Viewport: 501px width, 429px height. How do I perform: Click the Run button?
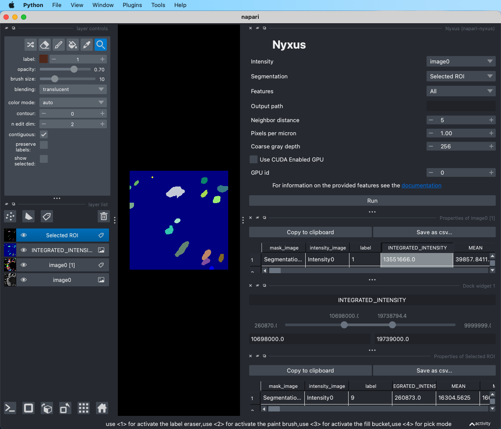click(372, 200)
